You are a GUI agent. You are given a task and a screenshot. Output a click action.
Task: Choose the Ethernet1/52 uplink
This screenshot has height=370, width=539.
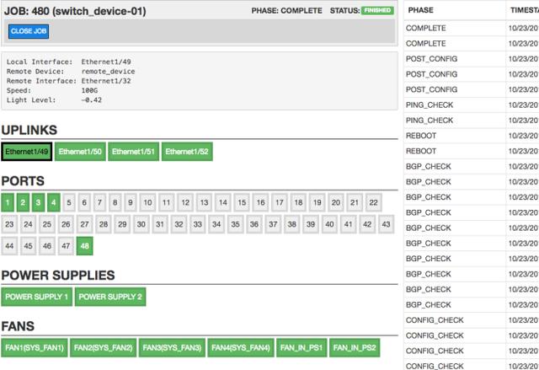pos(187,152)
